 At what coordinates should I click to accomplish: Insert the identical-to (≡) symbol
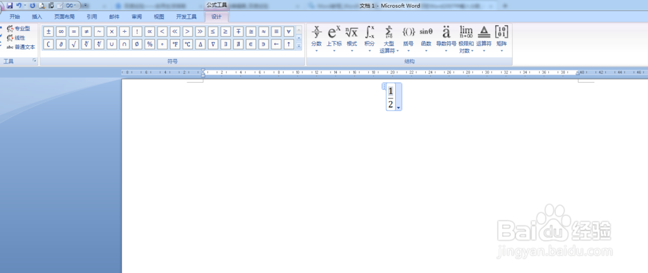(x=276, y=31)
